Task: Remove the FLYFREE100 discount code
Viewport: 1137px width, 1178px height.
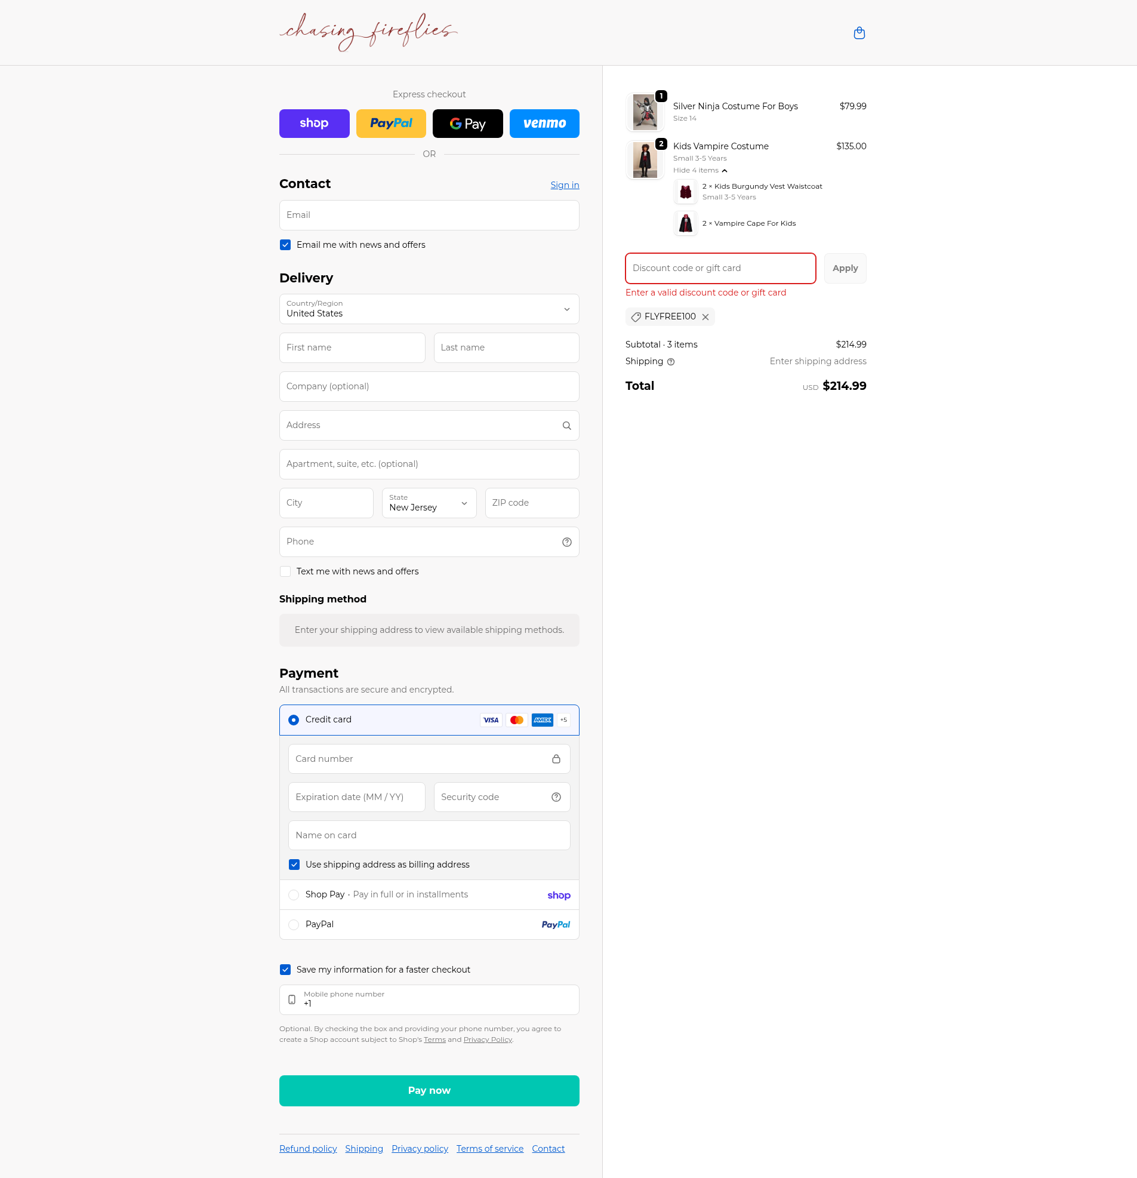Action: click(x=705, y=316)
